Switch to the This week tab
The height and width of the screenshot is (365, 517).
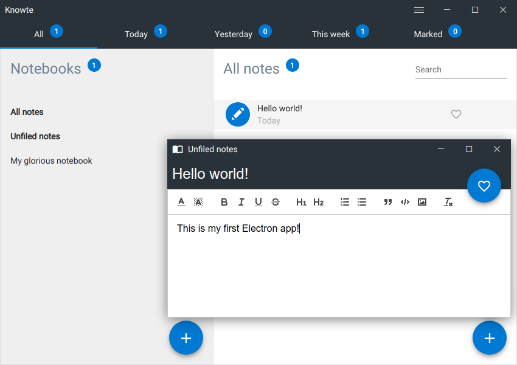(x=340, y=34)
